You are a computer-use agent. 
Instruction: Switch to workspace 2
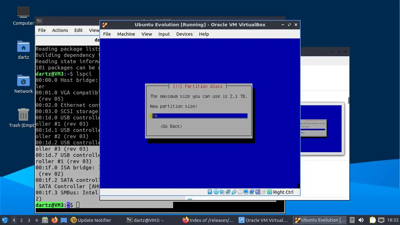pyautogui.click(x=21, y=220)
